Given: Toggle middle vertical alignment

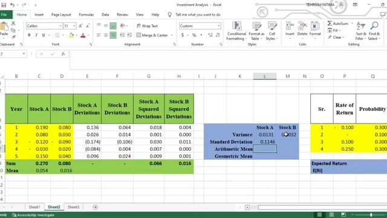Looking at the screenshot, I should (x=106, y=25).
